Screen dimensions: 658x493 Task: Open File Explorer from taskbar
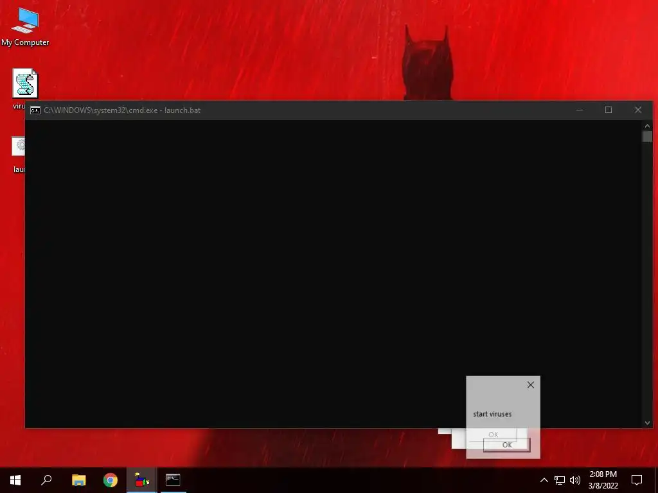(78, 480)
